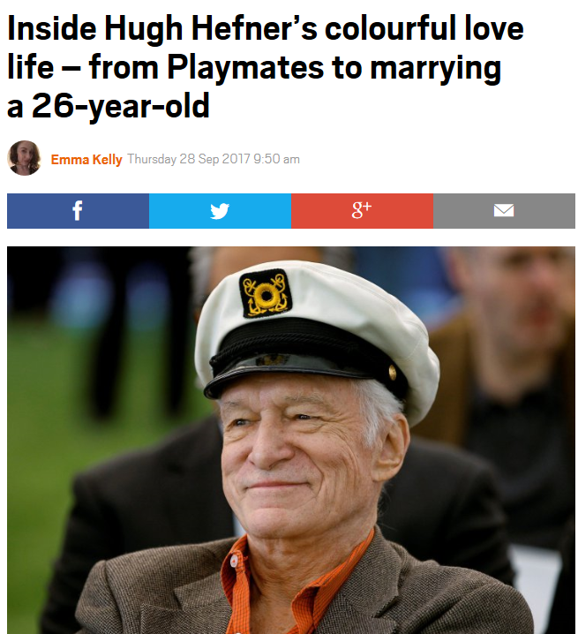Click the Thursday 28 Sep 2017 timestamp

[x=214, y=159]
